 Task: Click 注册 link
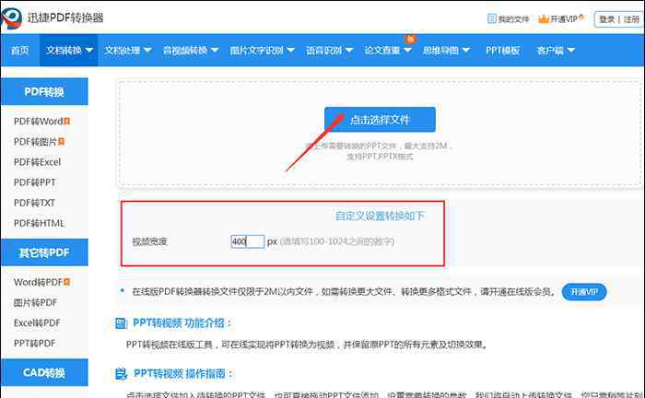pos(631,19)
